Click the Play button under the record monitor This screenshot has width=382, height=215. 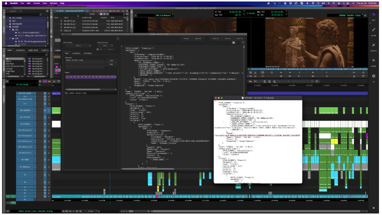tap(313, 73)
